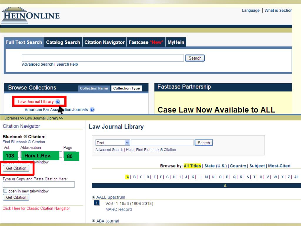This screenshot has width=301, height=226.
Task: Browse by State (U.S.)
Action: [x=215, y=166]
